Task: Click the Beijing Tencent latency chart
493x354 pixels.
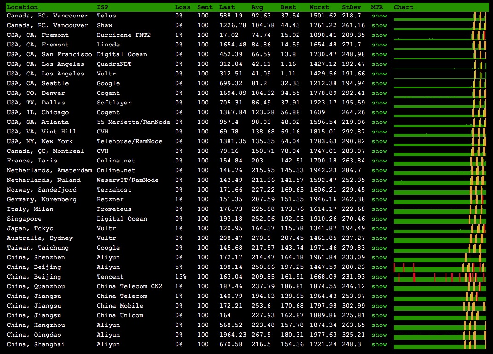Action: tap(440, 277)
